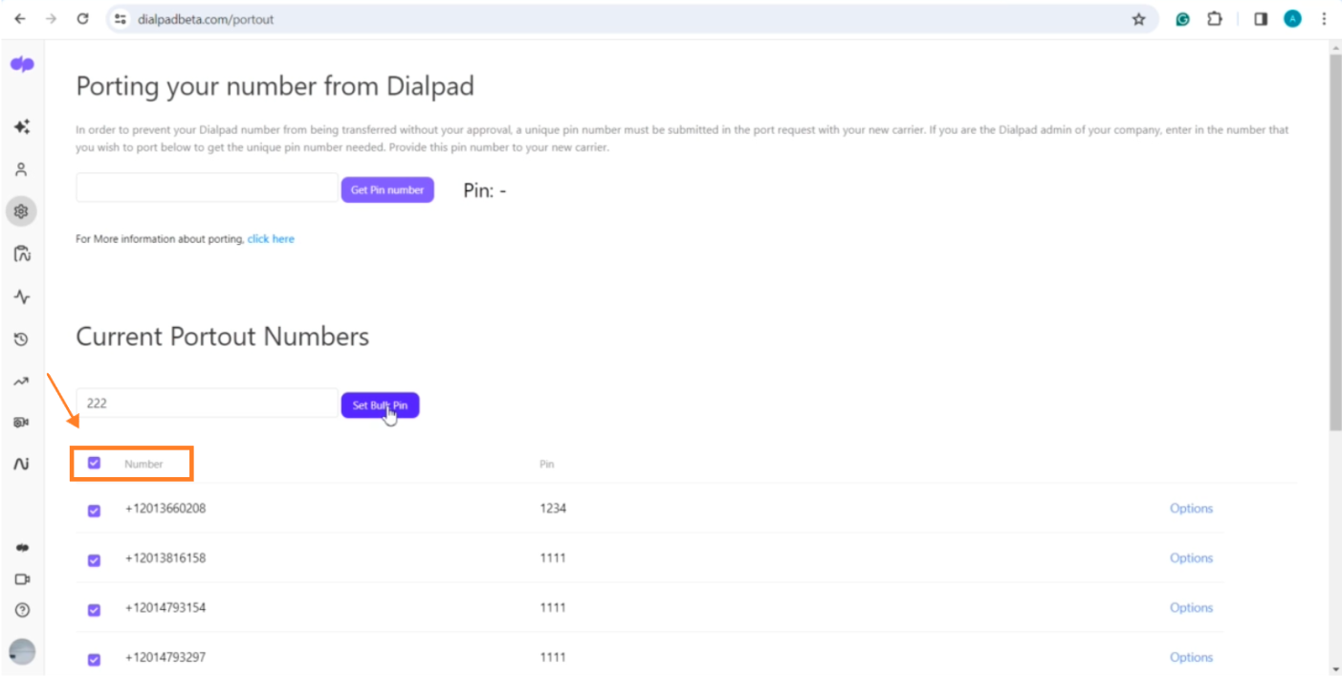Open the settings gear icon in sidebar
Image resolution: width=1342 pixels, height=677 pixels.
point(21,211)
